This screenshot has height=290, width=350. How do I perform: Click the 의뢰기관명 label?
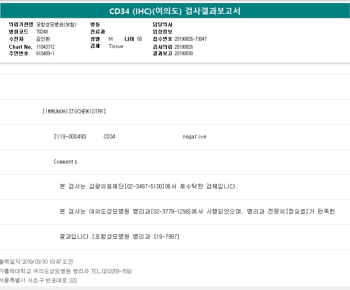click(x=21, y=24)
